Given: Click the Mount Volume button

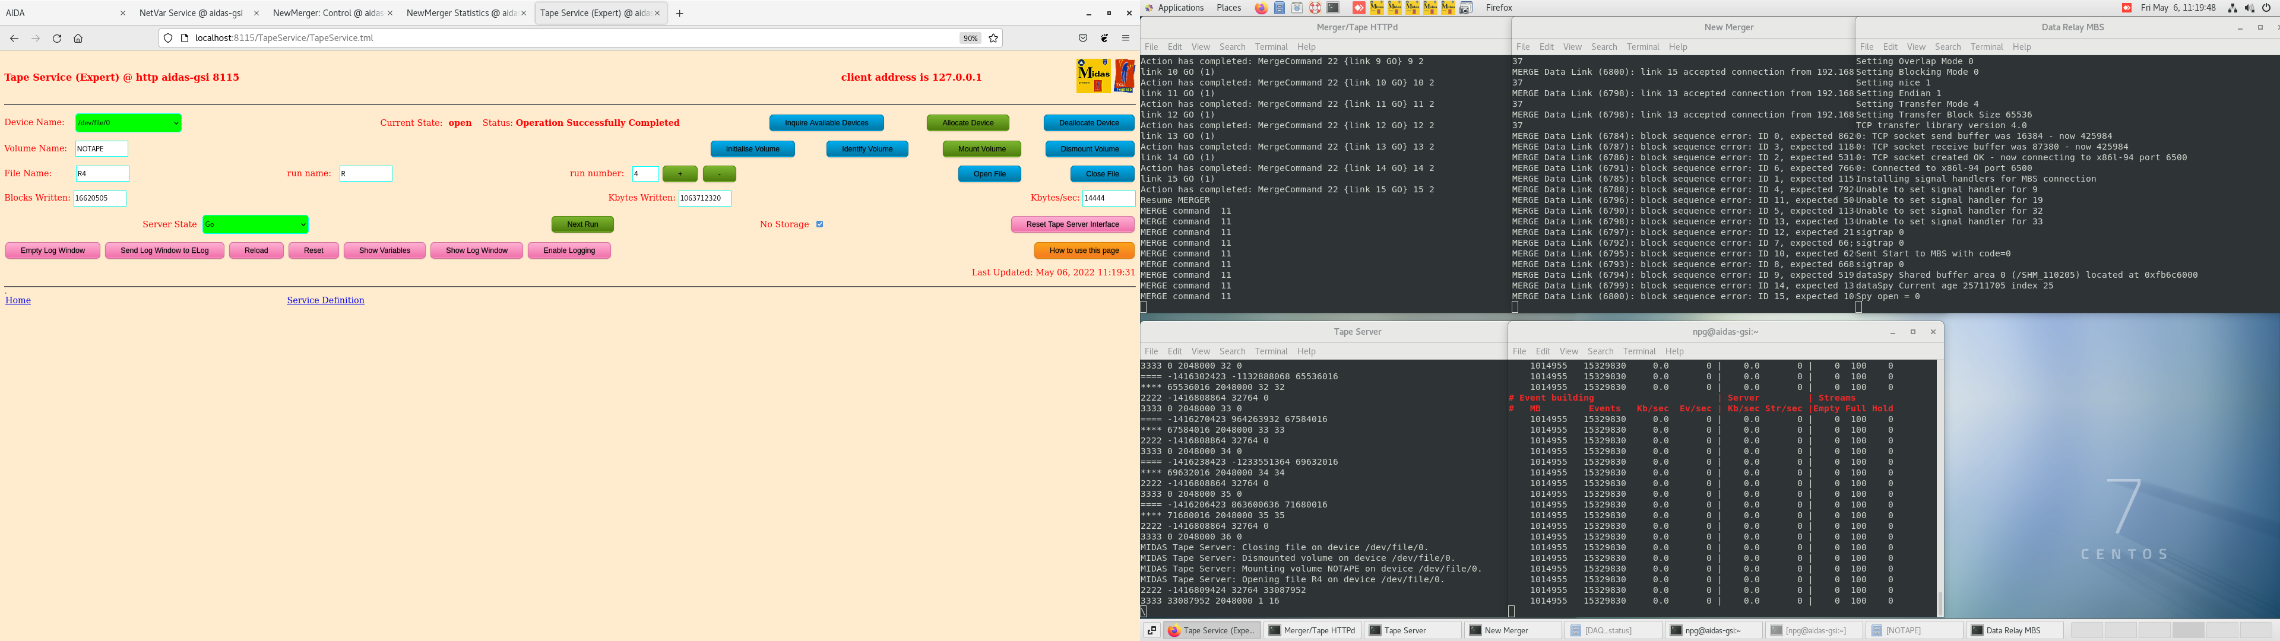Looking at the screenshot, I should coord(981,149).
